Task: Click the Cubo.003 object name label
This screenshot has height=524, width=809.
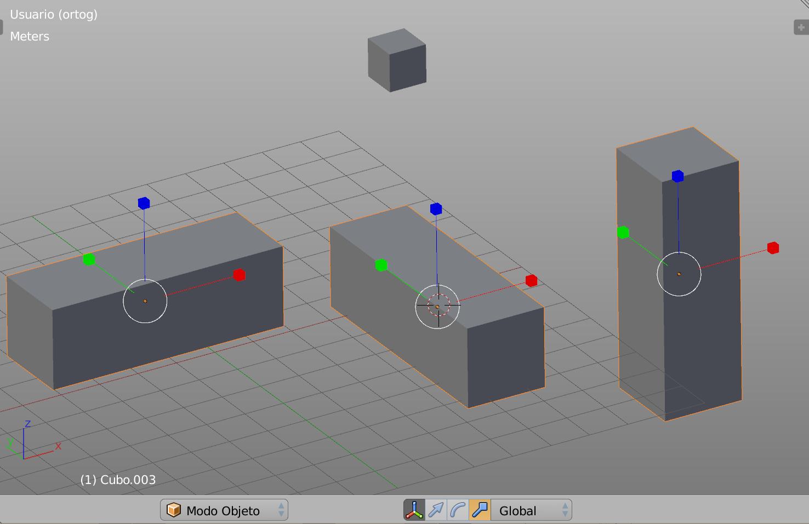Action: point(118,480)
